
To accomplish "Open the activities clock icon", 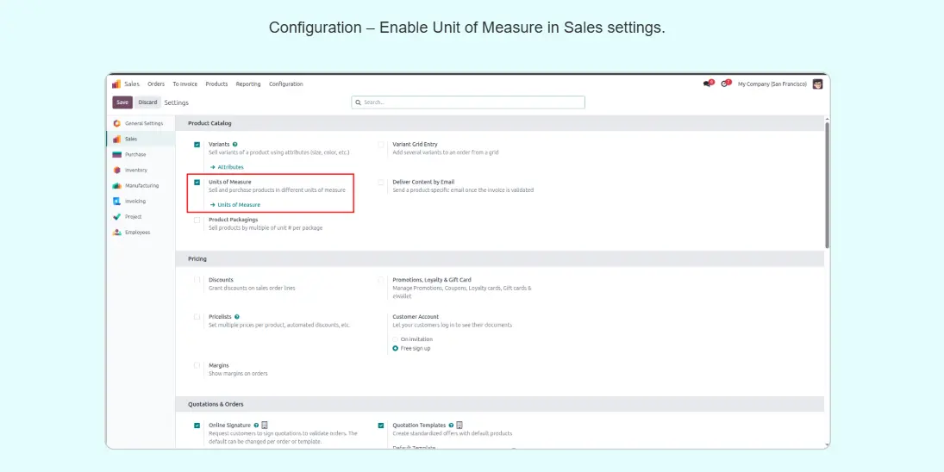I will (725, 84).
